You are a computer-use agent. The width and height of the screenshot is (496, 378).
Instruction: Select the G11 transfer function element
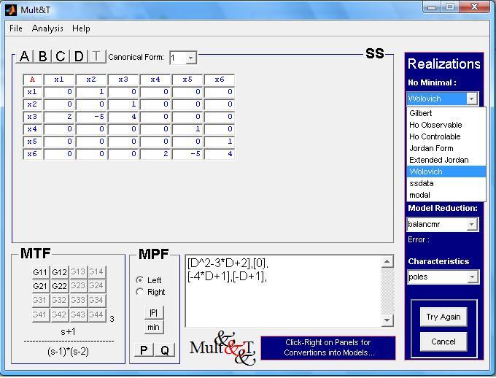(40, 272)
